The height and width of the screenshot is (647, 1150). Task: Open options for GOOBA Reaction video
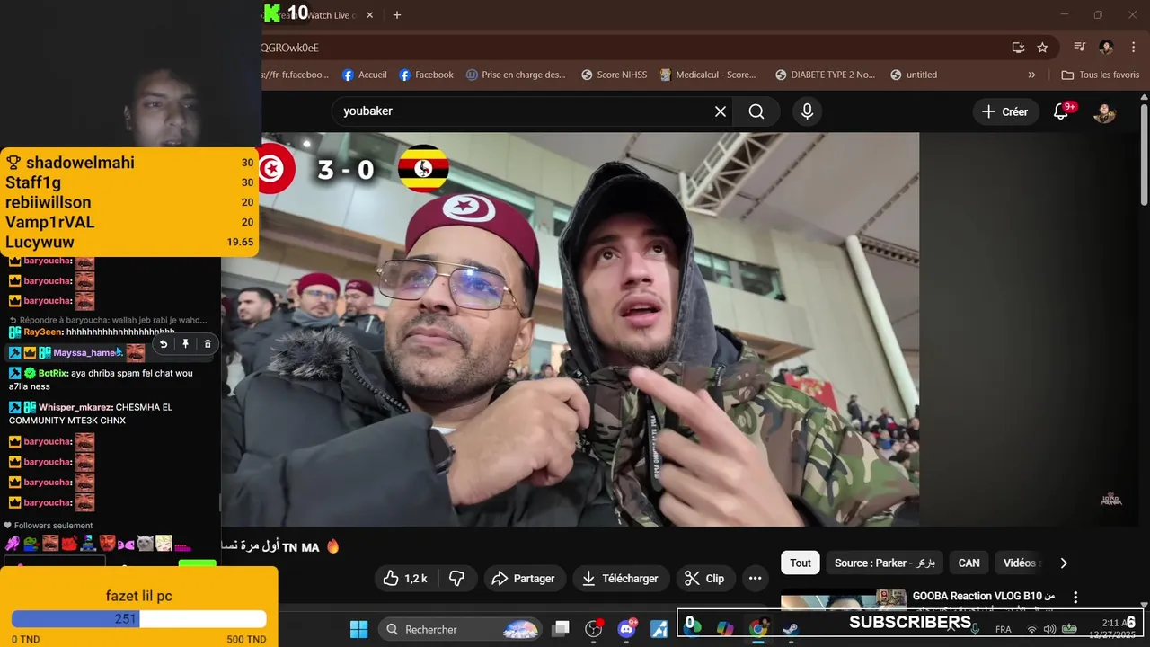[1075, 597]
